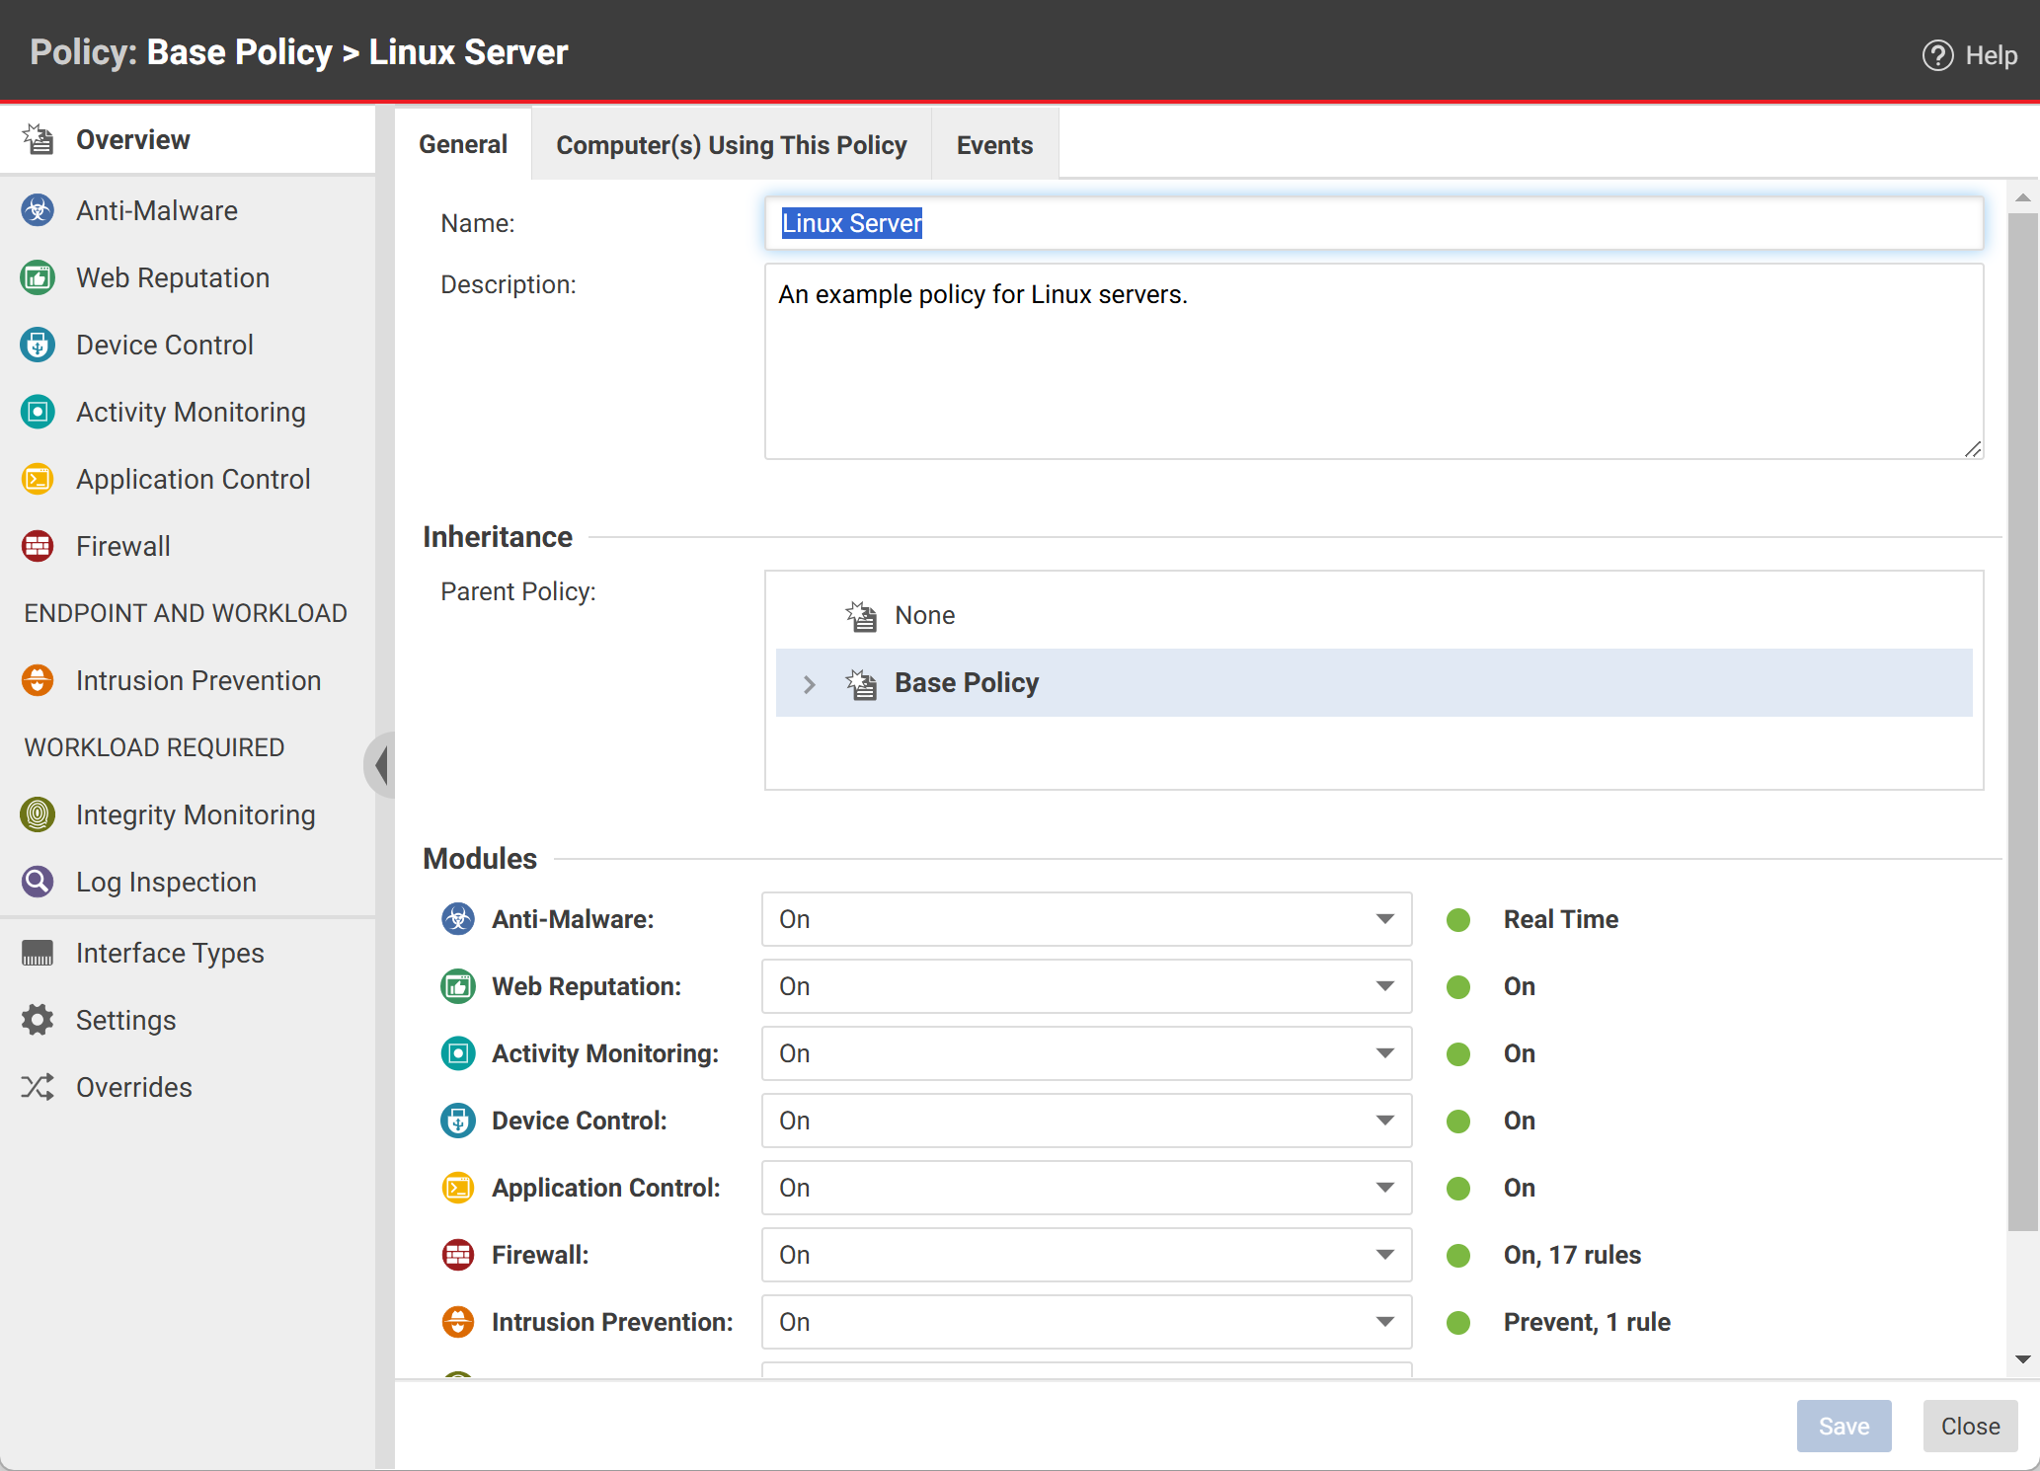This screenshot has width=2040, height=1471.
Task: Open the Activity Monitoring section
Action: click(188, 412)
